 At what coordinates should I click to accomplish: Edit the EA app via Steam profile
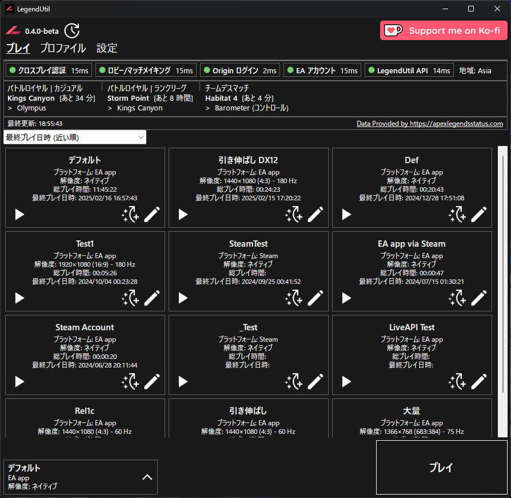(479, 298)
